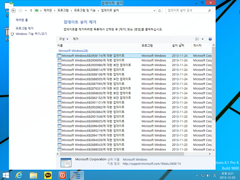Click the taskbar clock showing 8:21
The height and width of the screenshot is (180, 240).
(x=228, y=175)
